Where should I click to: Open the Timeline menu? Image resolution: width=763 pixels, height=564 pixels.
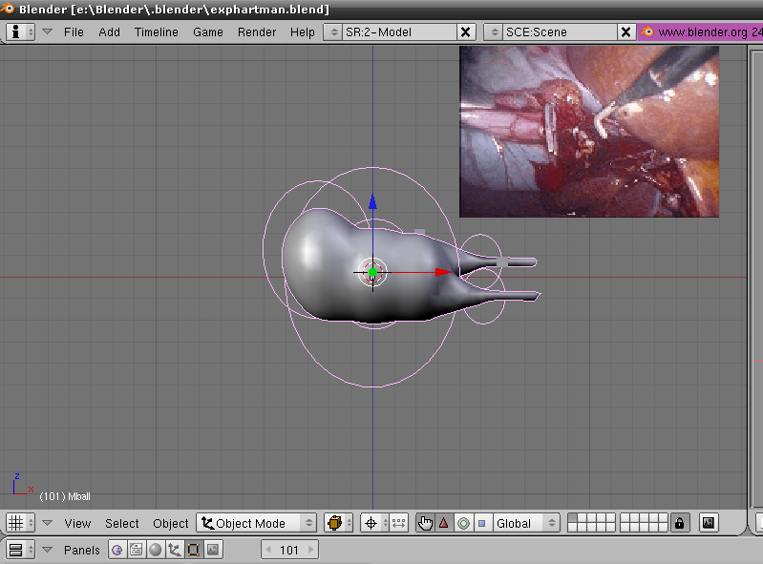pyautogui.click(x=157, y=32)
